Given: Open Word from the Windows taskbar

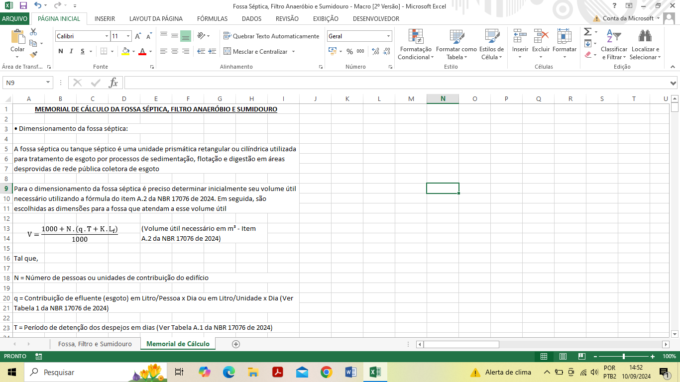Looking at the screenshot, I should (350, 372).
